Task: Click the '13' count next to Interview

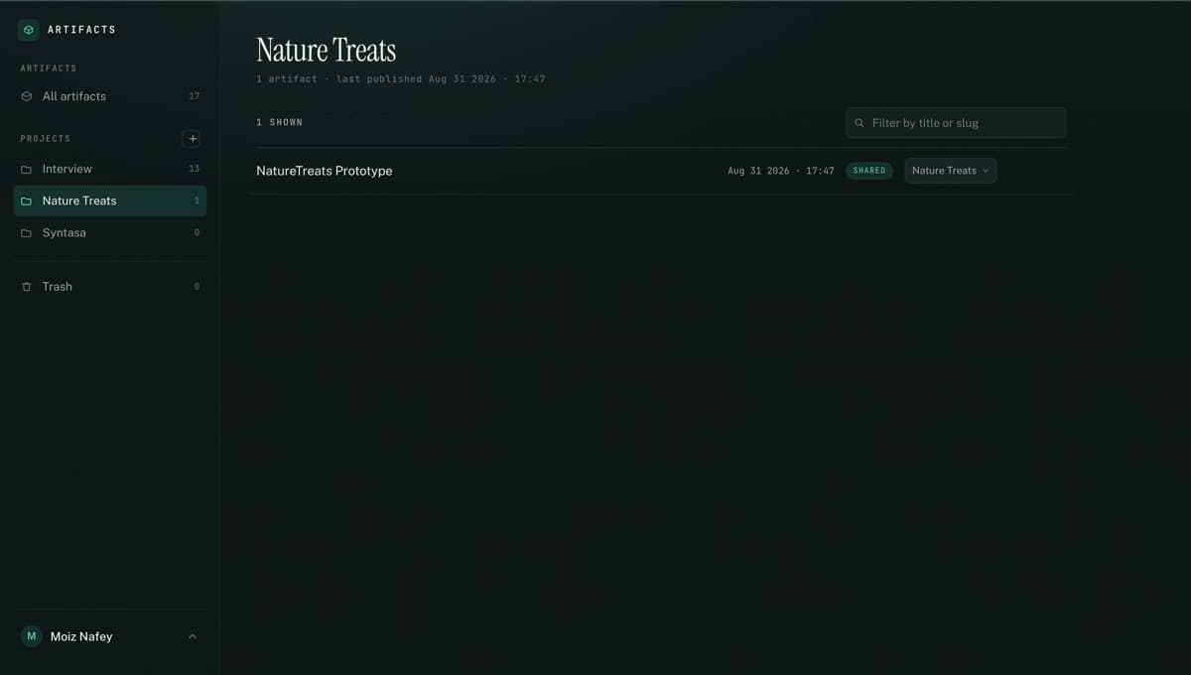Action: [x=195, y=169]
